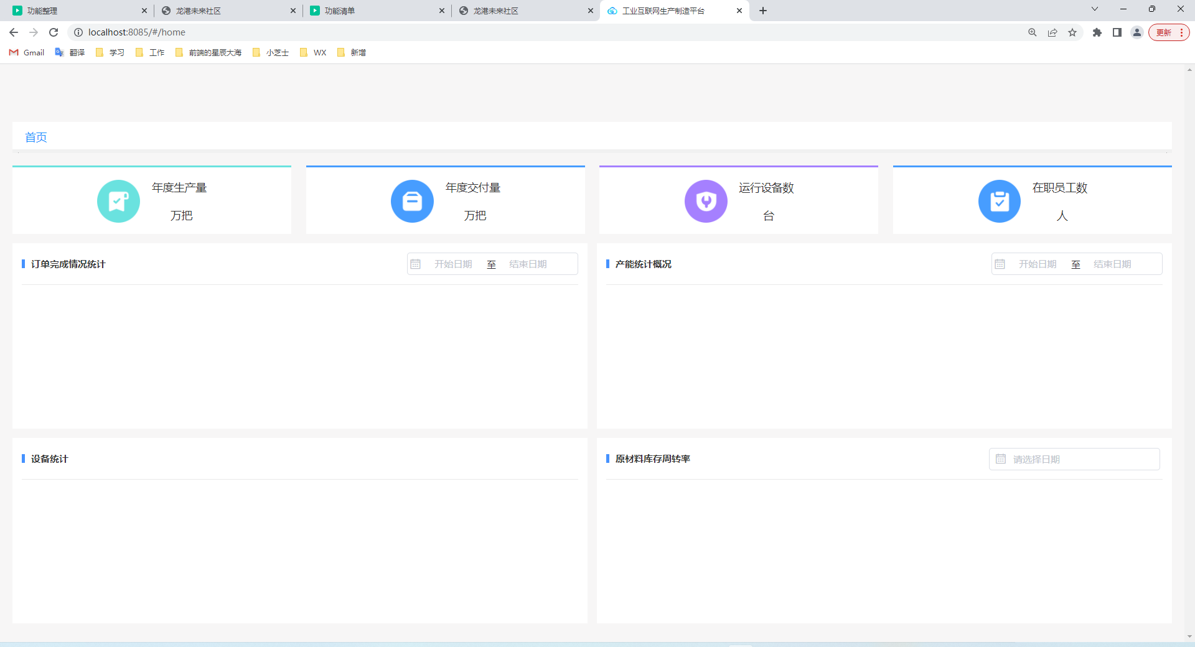Image resolution: width=1195 pixels, height=647 pixels.
Task: Open a new browser tab
Action: [x=763, y=11]
